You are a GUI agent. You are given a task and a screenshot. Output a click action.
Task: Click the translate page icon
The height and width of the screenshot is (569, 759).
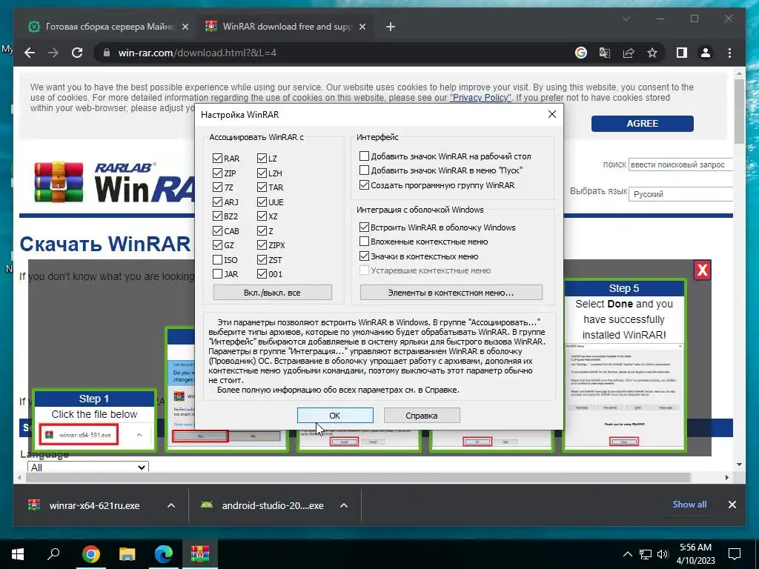(605, 53)
